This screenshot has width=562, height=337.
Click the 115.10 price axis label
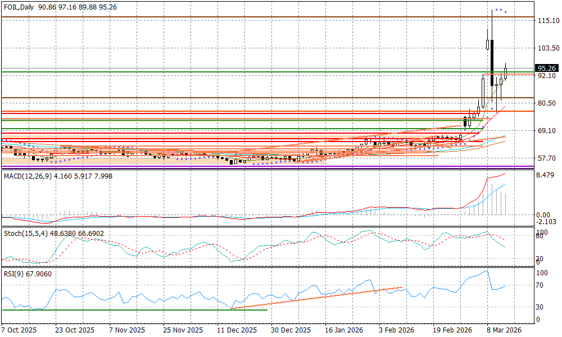pos(548,21)
